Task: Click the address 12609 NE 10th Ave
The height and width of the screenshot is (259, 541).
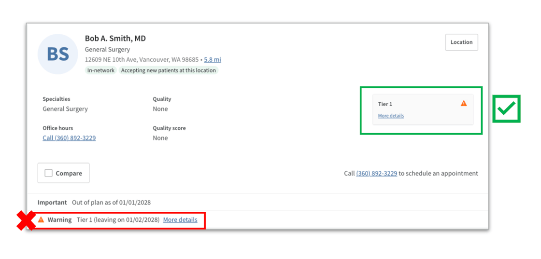Action: (142, 60)
